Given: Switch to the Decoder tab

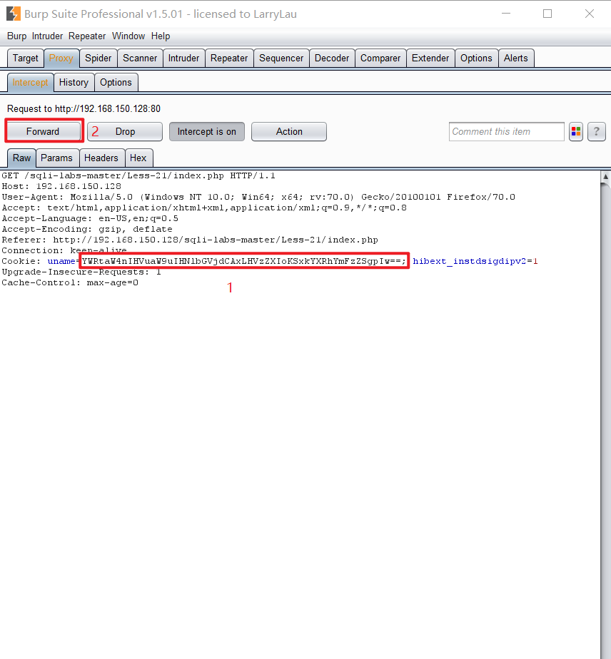Looking at the screenshot, I should 332,58.
